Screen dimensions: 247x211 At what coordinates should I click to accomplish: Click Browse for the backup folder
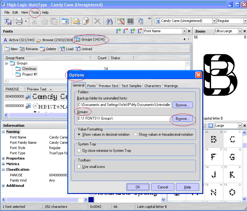click(x=182, y=105)
